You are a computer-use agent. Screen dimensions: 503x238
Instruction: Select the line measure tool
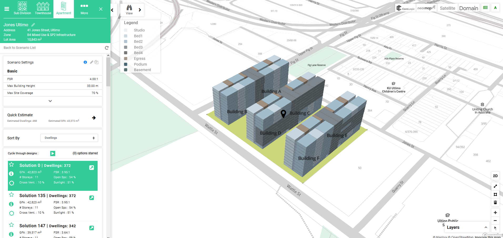(495, 186)
